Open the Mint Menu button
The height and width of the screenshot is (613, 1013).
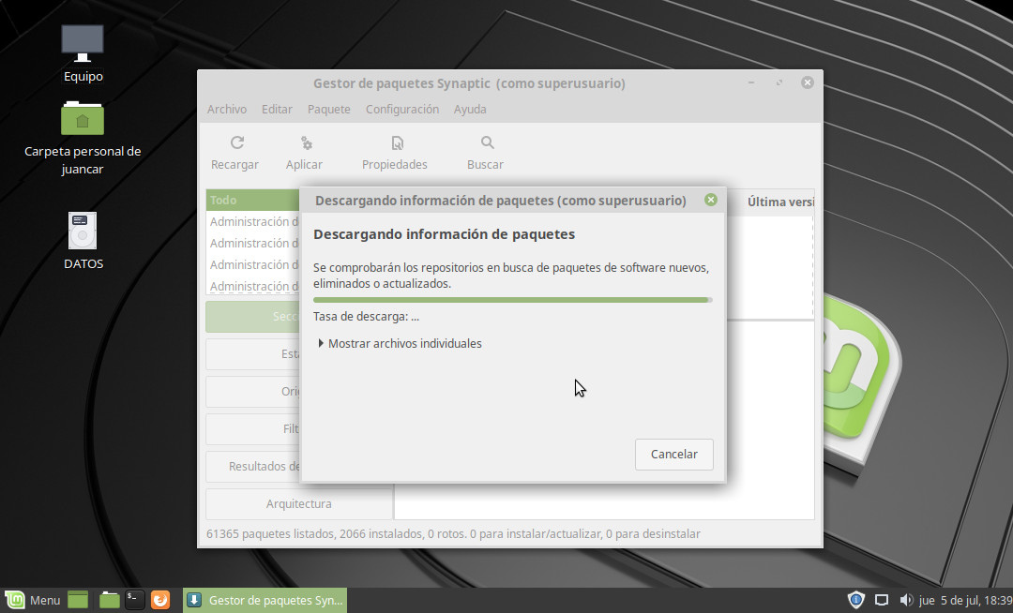(x=33, y=600)
